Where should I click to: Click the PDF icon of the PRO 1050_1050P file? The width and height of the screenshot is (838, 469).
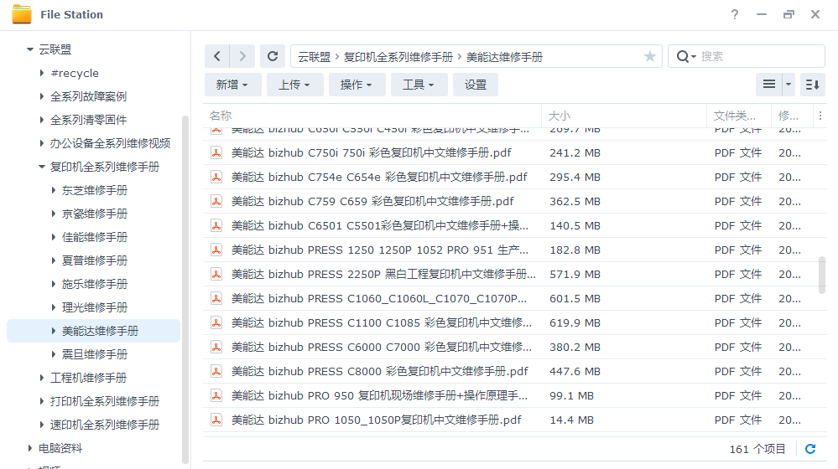click(216, 420)
